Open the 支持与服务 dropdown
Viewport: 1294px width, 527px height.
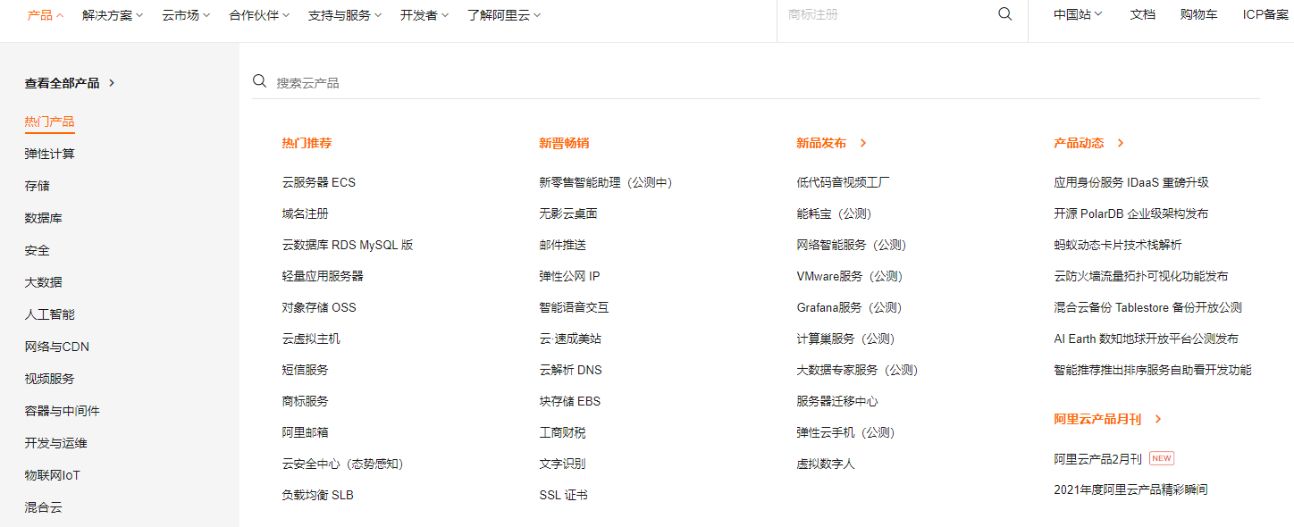pos(345,15)
